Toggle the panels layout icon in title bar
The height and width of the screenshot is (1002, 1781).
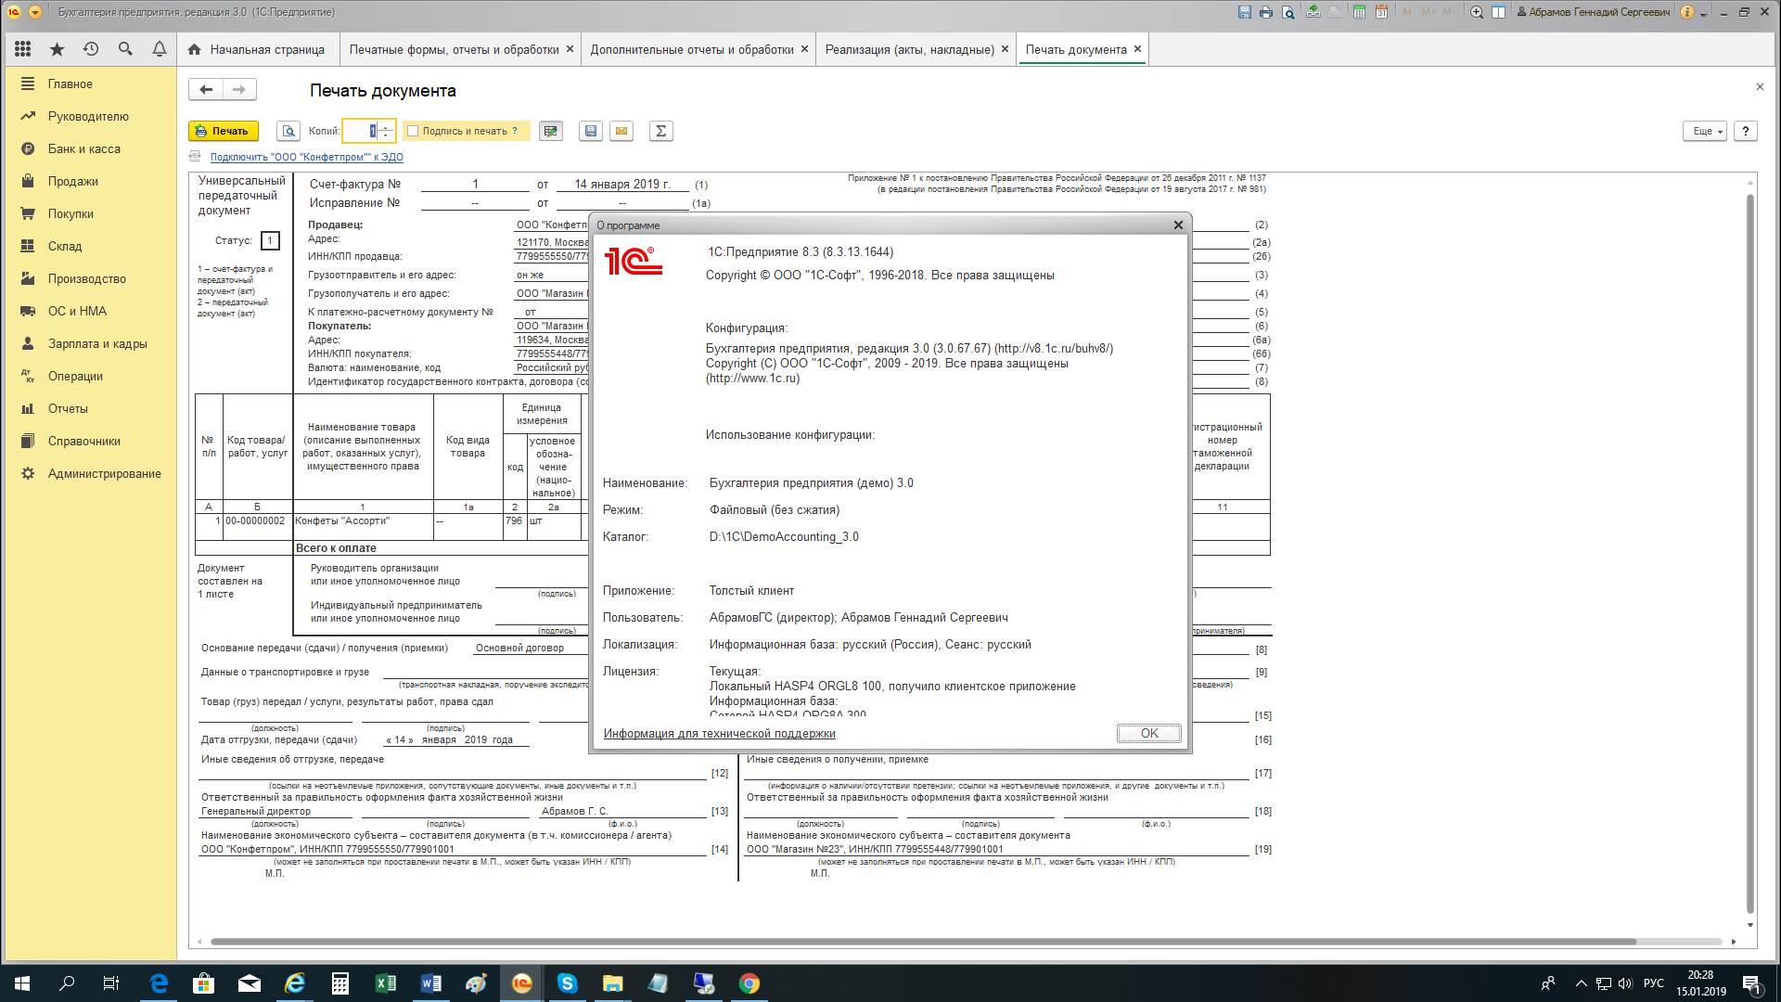[1498, 12]
